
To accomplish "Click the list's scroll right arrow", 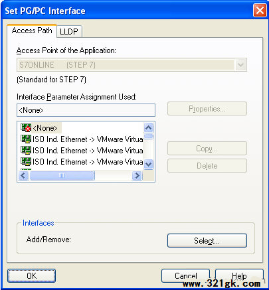I will (x=137, y=176).
